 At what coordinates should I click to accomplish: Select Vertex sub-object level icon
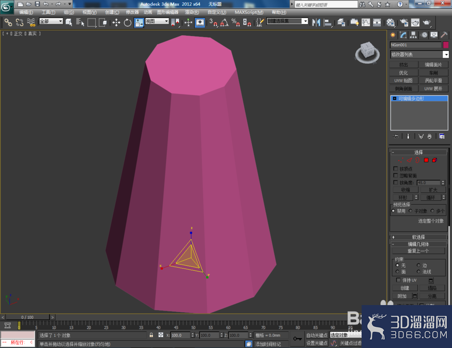click(400, 160)
